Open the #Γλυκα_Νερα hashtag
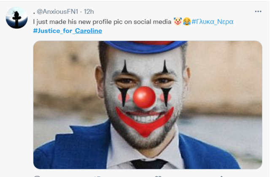This screenshot has width=270, height=177. coord(213,21)
